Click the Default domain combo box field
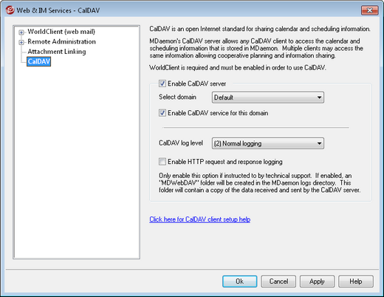Screen dimensions: 384x297 coord(268,98)
